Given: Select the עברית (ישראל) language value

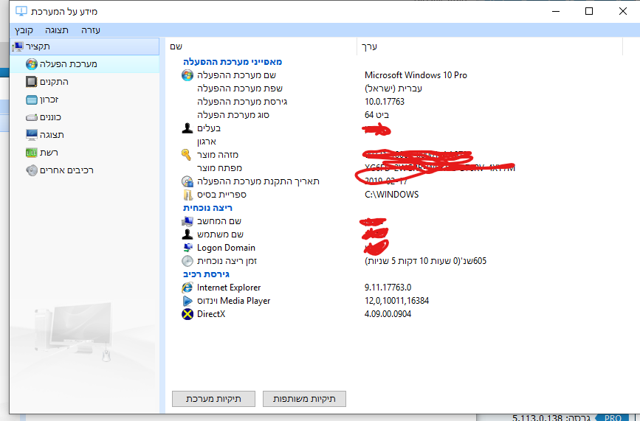Looking at the screenshot, I should pos(393,88).
